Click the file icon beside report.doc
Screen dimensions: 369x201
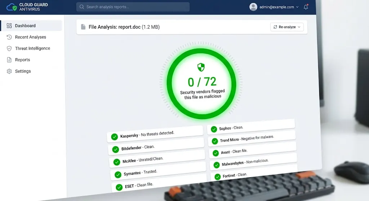(x=83, y=27)
